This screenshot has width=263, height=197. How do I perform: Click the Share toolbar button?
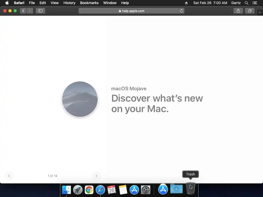(238, 11)
